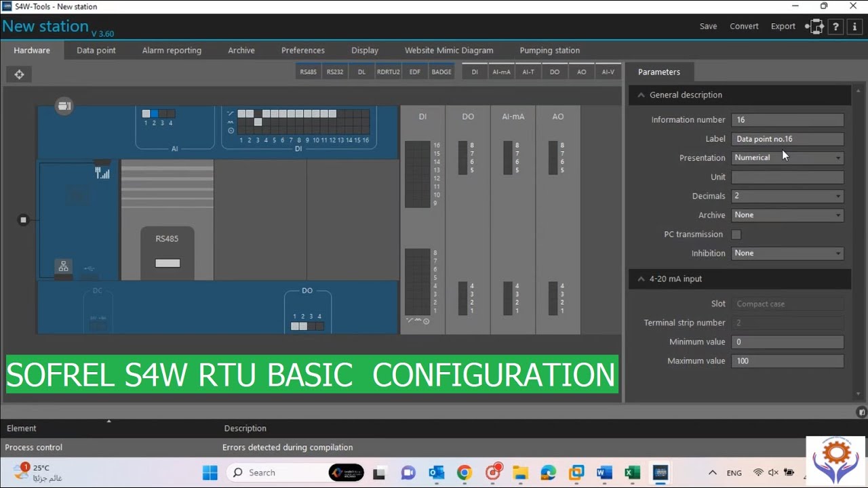Click the Unit input field
The image size is (868, 488).
[x=787, y=177]
